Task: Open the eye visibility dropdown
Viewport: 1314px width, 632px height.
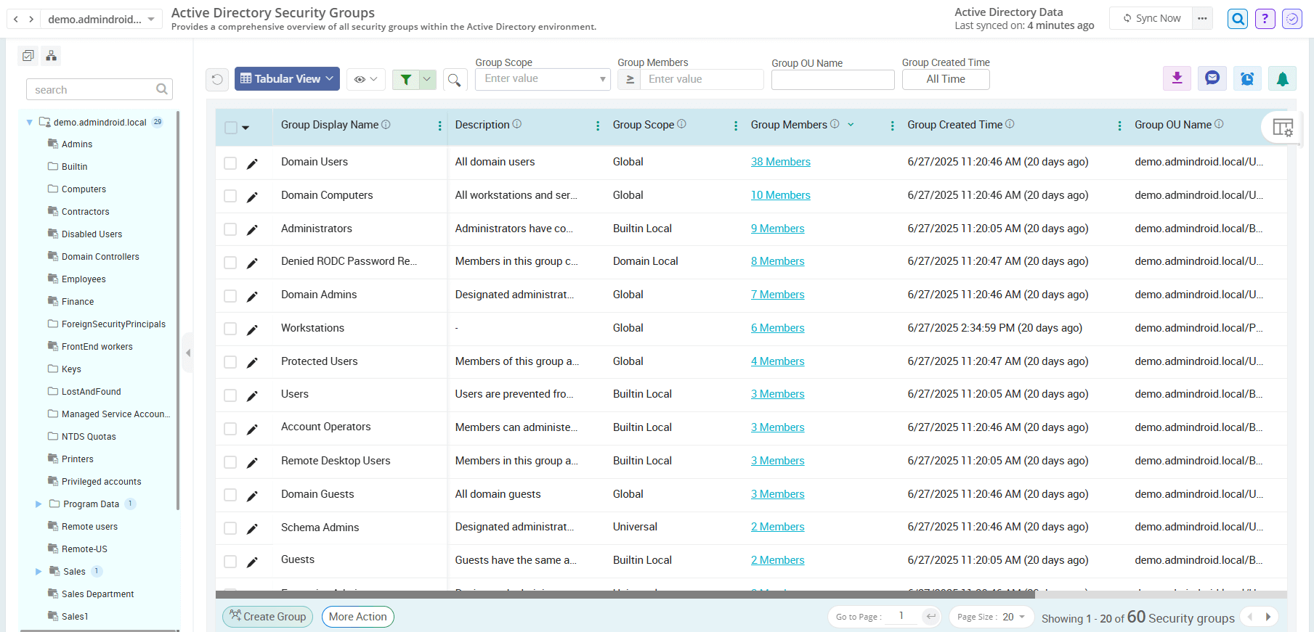Action: (365, 79)
